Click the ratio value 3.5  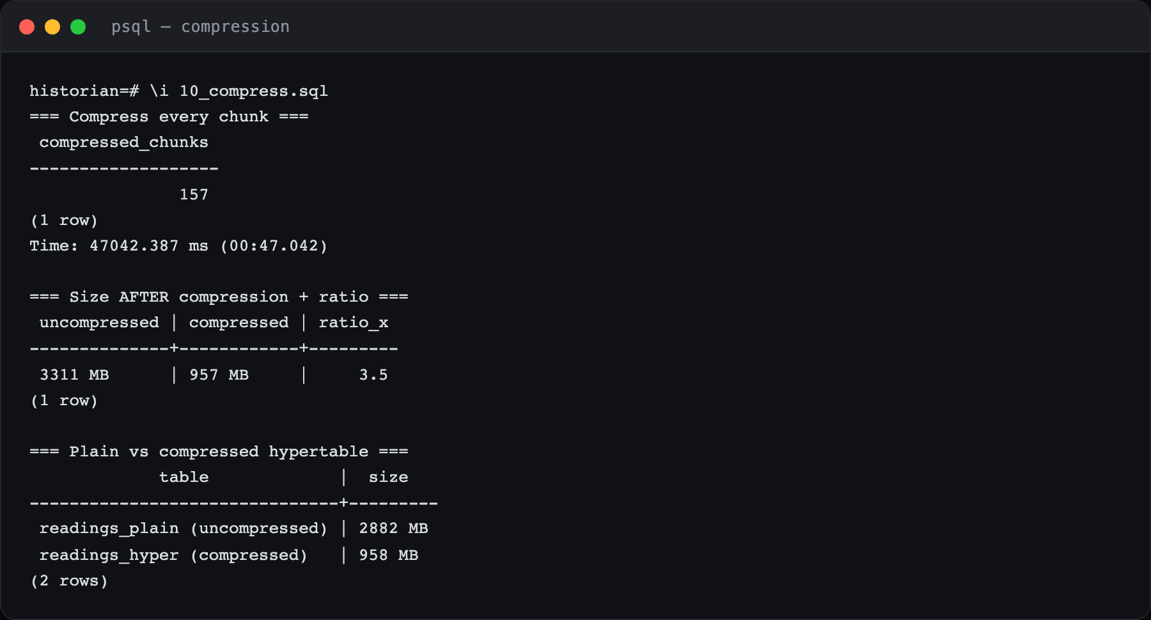(x=373, y=375)
